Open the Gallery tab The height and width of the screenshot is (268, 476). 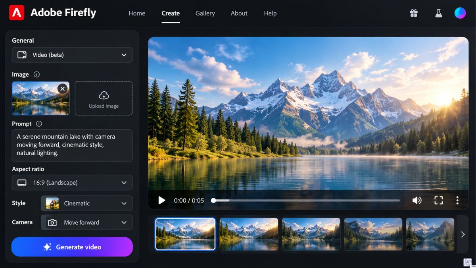205,13
